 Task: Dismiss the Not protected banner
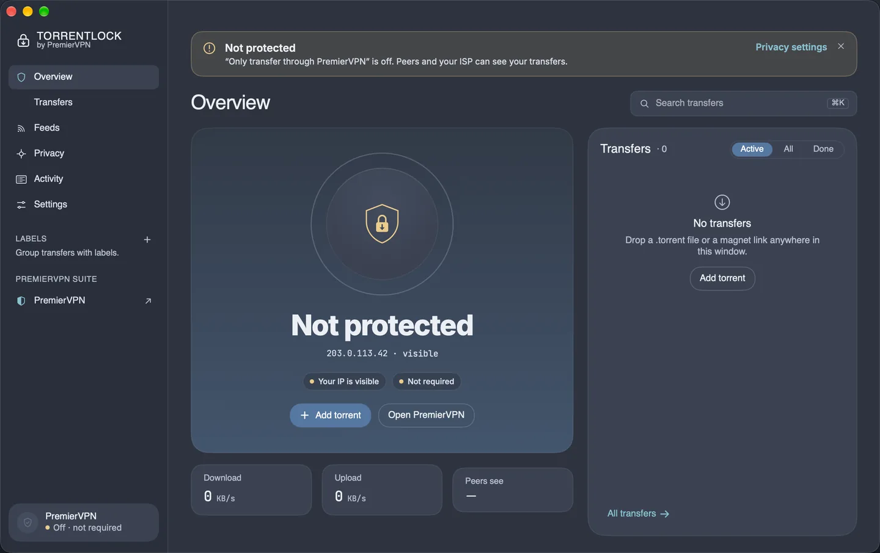[841, 46]
